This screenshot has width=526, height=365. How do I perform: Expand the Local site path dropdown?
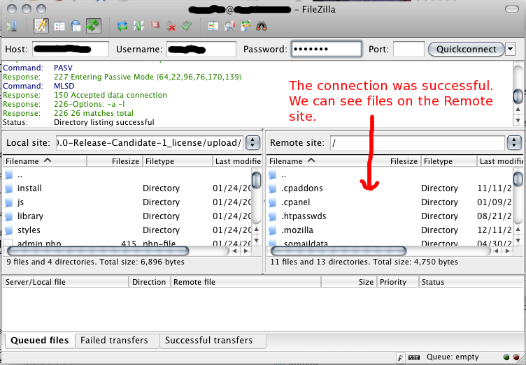point(253,142)
